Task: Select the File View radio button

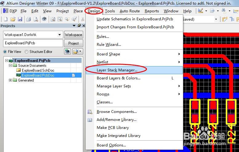Action: click(x=5, y=52)
